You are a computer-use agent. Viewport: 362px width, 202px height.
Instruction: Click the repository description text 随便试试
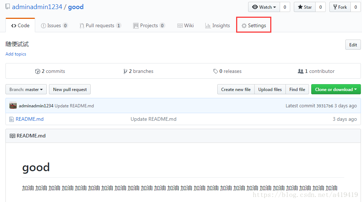pyautogui.click(x=17, y=44)
